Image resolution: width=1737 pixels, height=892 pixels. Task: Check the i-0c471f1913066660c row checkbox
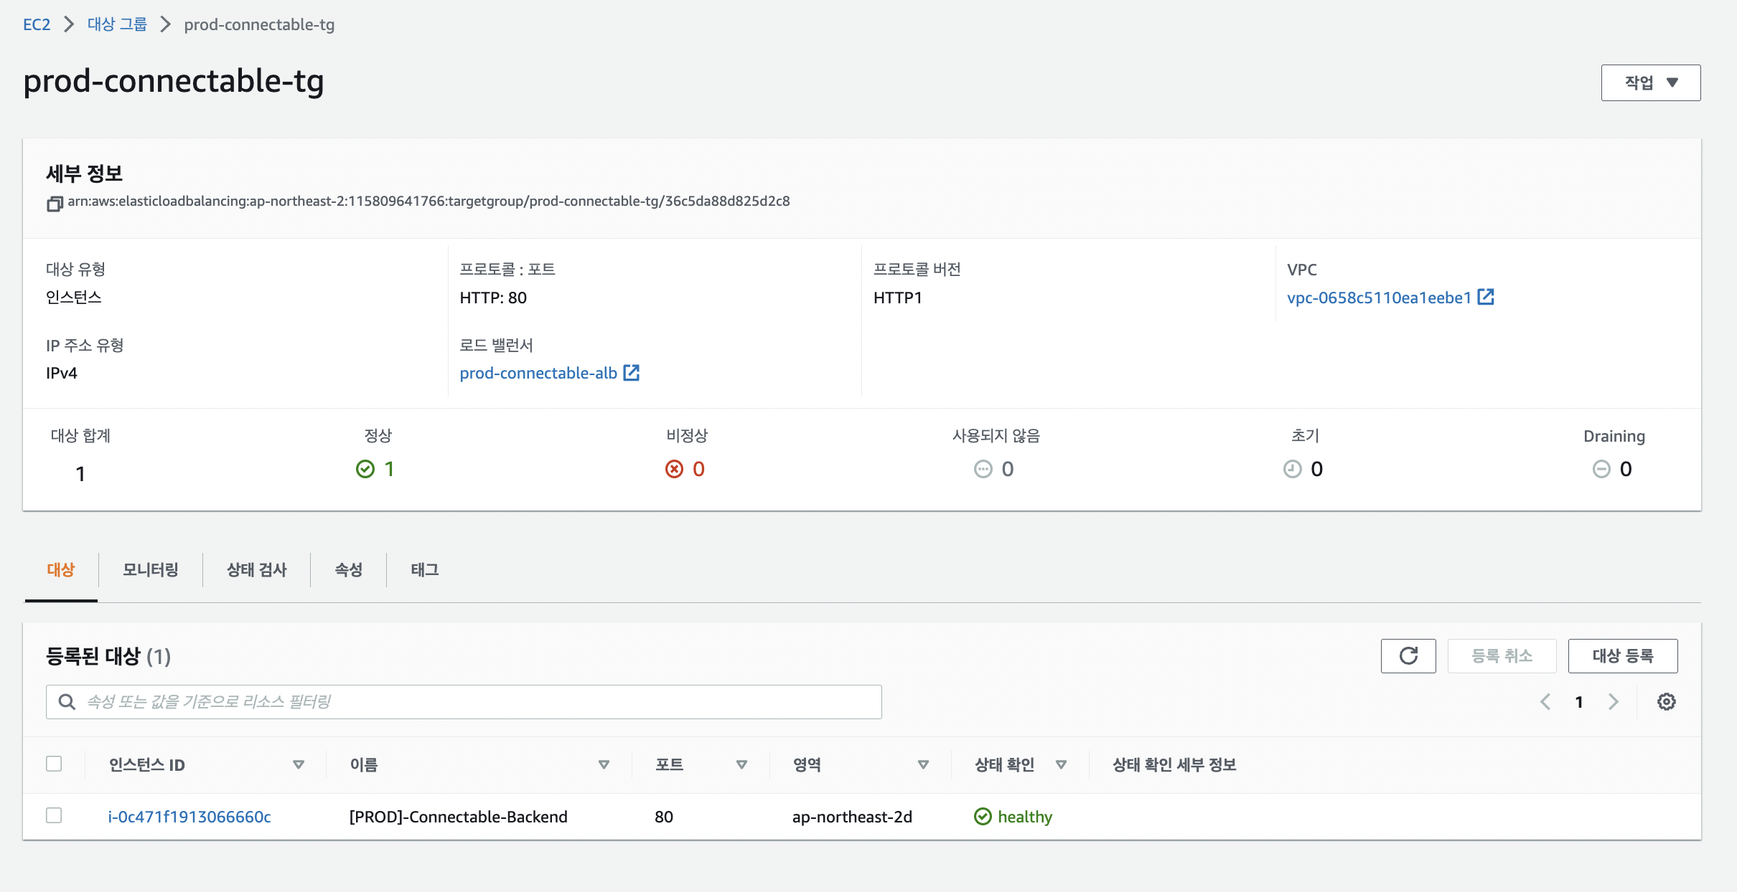click(x=54, y=815)
